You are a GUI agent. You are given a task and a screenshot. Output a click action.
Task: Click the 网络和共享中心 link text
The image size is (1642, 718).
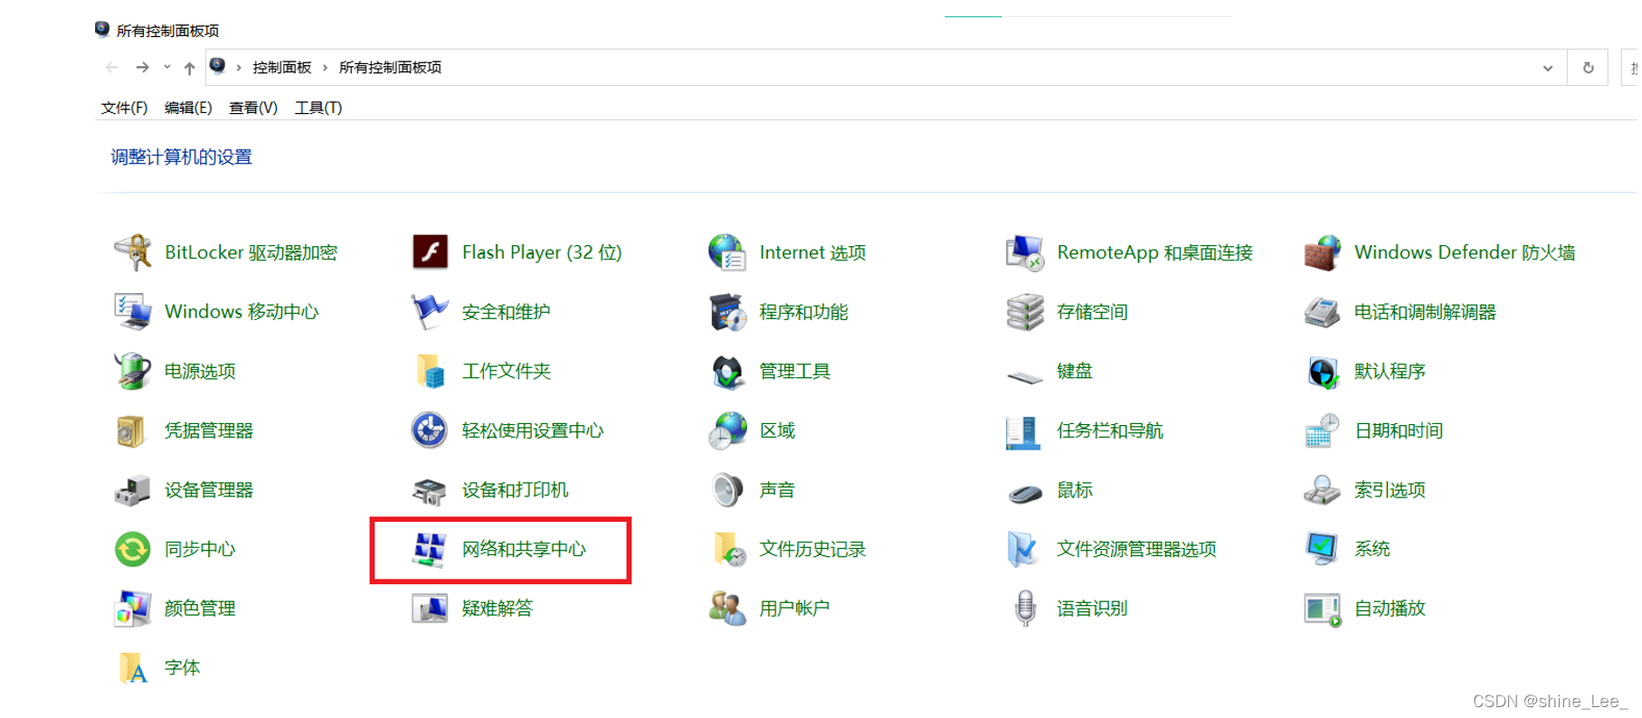[x=524, y=549]
